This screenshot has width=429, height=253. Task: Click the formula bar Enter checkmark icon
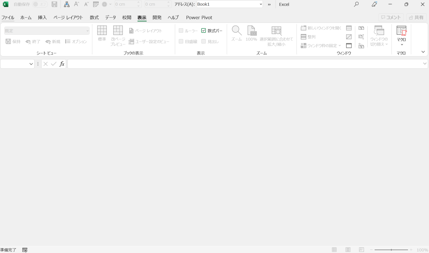coord(54,64)
